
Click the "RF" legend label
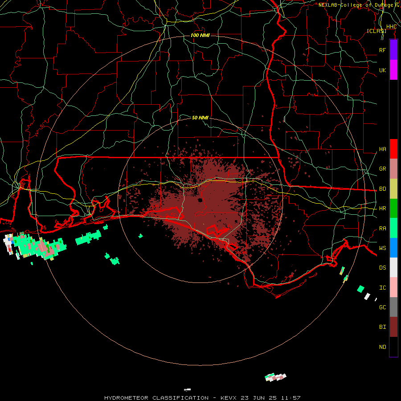click(x=382, y=50)
